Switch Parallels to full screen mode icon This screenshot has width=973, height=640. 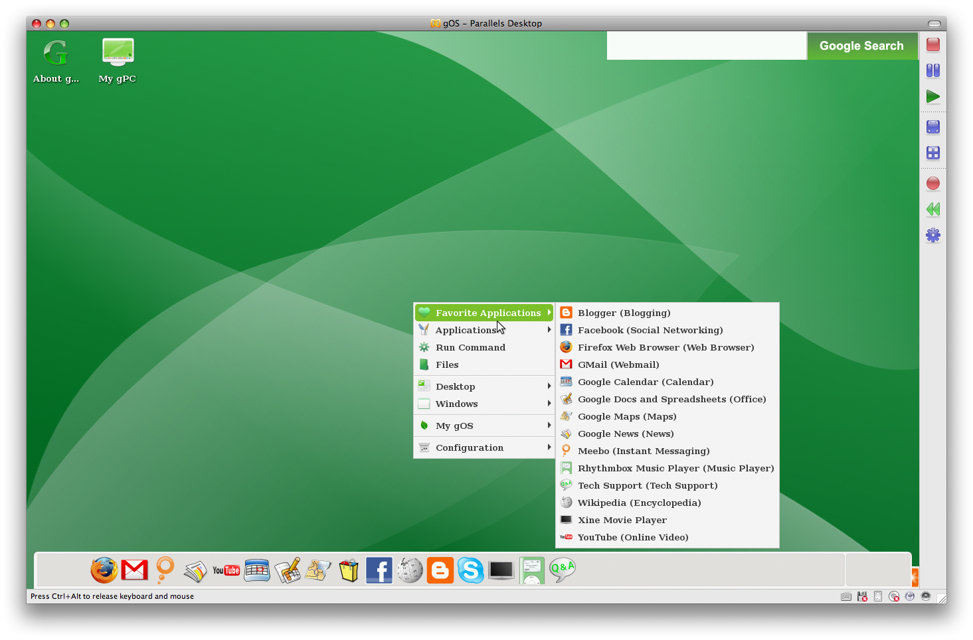[933, 127]
